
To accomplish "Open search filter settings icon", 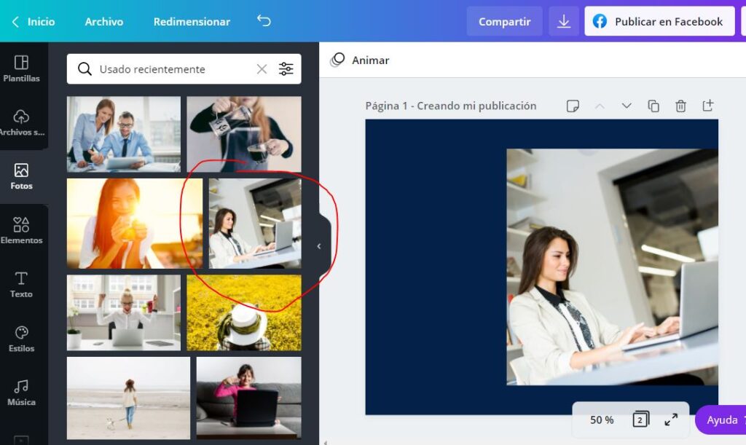I will (286, 69).
